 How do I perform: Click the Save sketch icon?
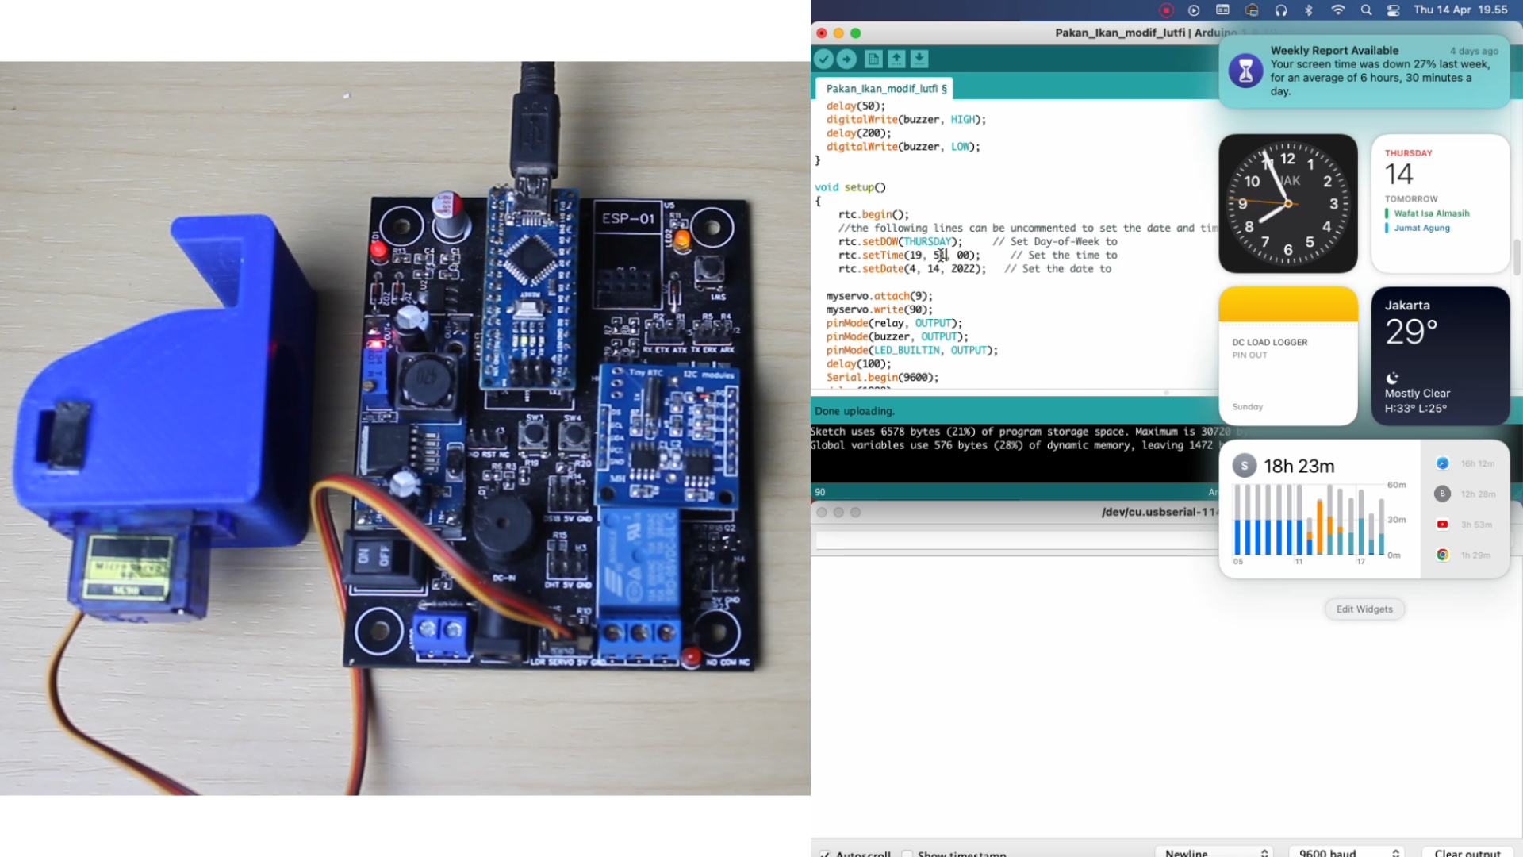tap(919, 59)
